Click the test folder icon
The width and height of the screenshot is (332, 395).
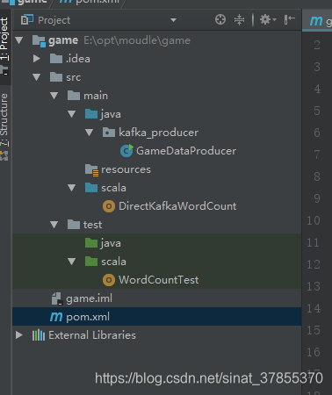[74, 225]
